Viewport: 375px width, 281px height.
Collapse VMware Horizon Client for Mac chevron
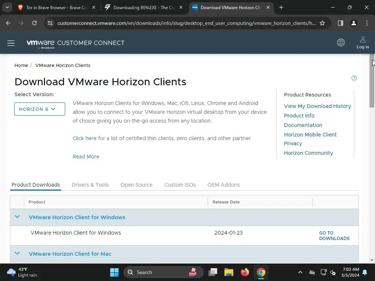(17, 253)
